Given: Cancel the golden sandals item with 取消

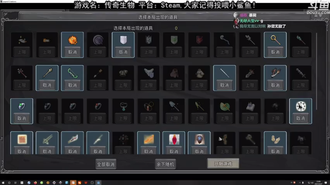Looking at the screenshot, I should pyautogui.click(x=275, y=151).
